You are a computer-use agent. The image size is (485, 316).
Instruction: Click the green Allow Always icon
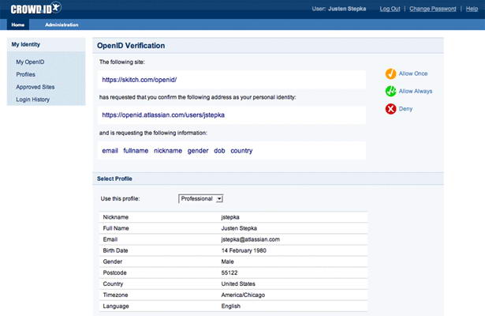(x=390, y=91)
